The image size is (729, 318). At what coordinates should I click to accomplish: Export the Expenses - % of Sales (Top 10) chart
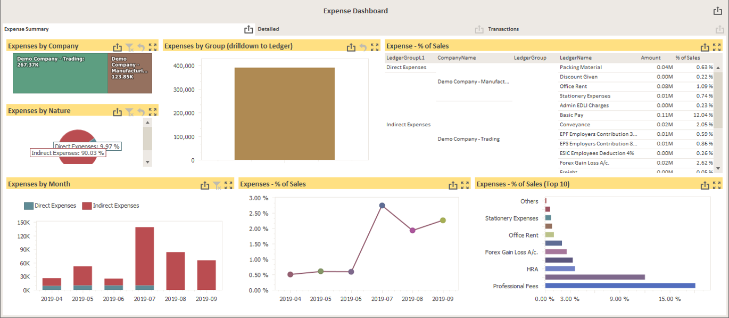tap(704, 184)
